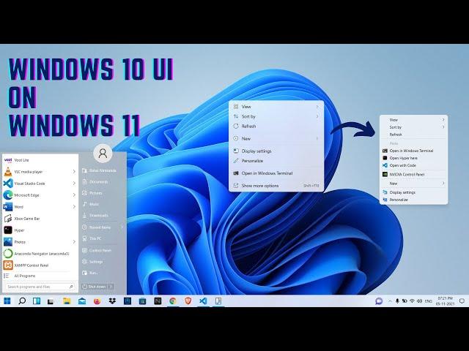469x351 pixels.
Task: Click the Windows Start button on taskbar
Action: (7, 301)
